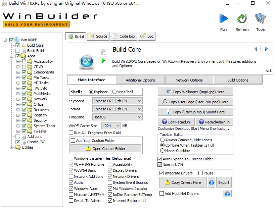The width and height of the screenshot is (275, 210).
Task: Uncheck NumLock ON
Action: tap(159, 165)
